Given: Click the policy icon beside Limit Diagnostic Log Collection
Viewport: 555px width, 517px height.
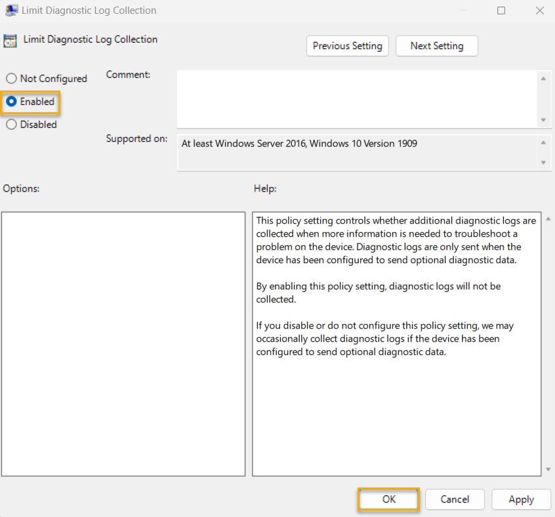Looking at the screenshot, I should (10, 40).
